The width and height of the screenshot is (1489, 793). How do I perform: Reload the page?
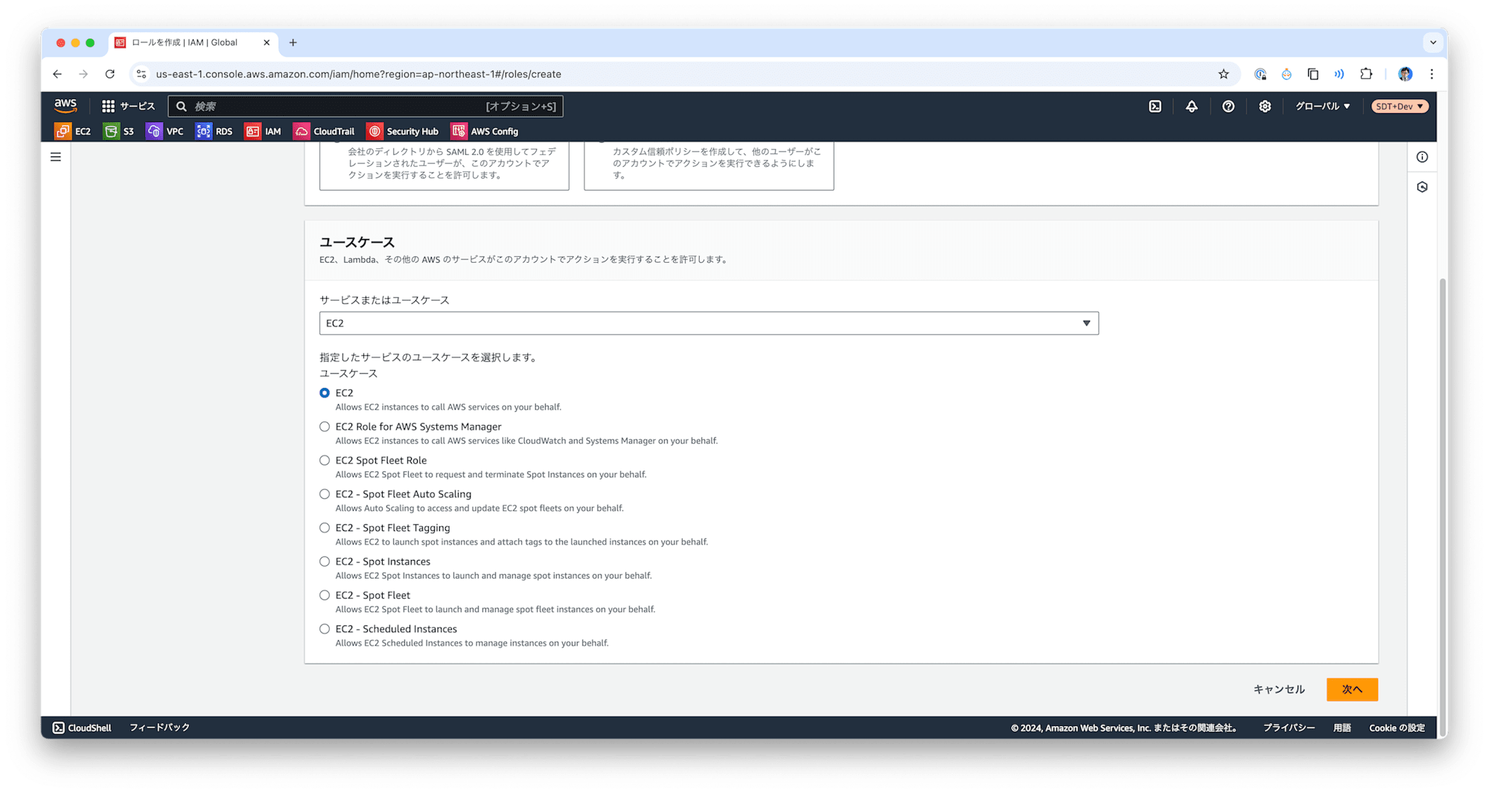[x=109, y=74]
